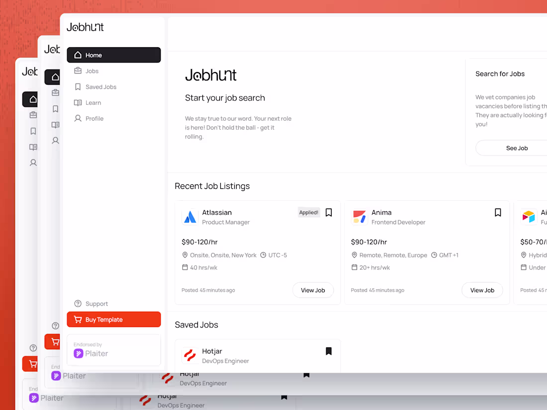Click the Learn book icon
The width and height of the screenshot is (547, 410).
coord(78,102)
